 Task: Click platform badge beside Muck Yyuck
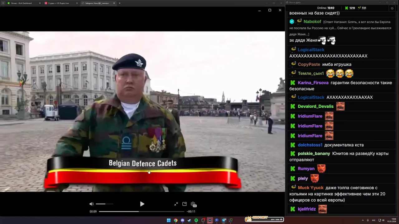[293, 187]
